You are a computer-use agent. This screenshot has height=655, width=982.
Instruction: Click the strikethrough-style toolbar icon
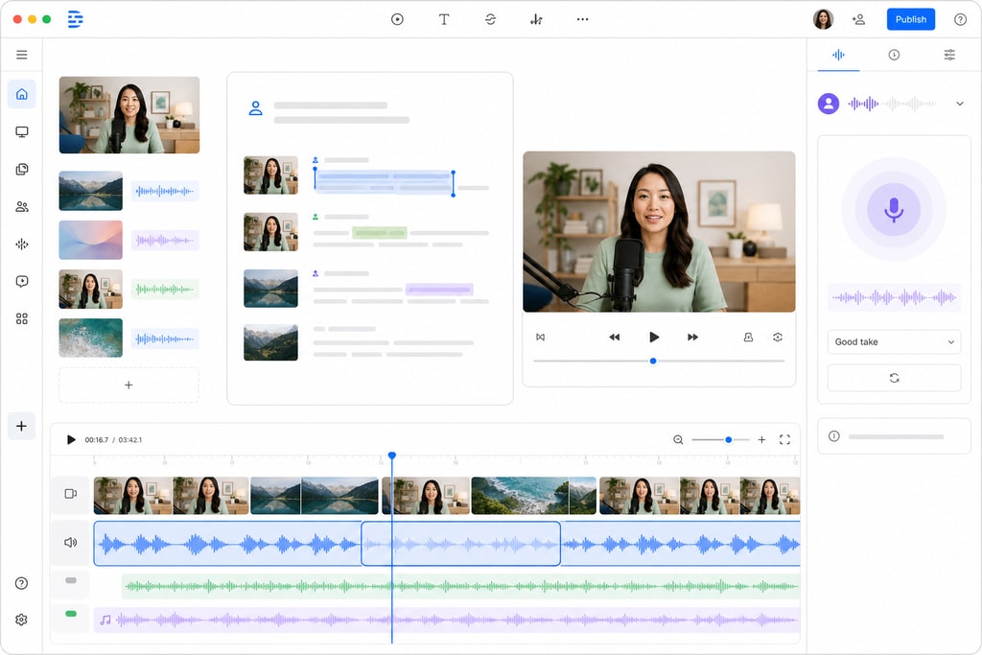(490, 19)
